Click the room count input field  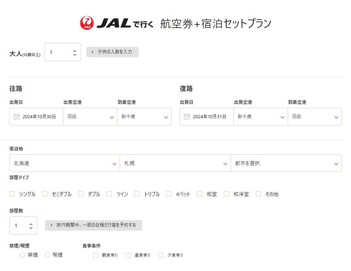23,225
